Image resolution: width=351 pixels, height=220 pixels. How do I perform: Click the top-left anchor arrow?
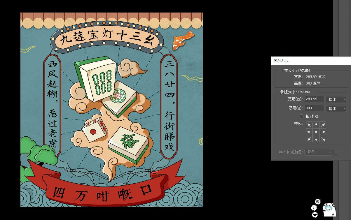click(309, 125)
